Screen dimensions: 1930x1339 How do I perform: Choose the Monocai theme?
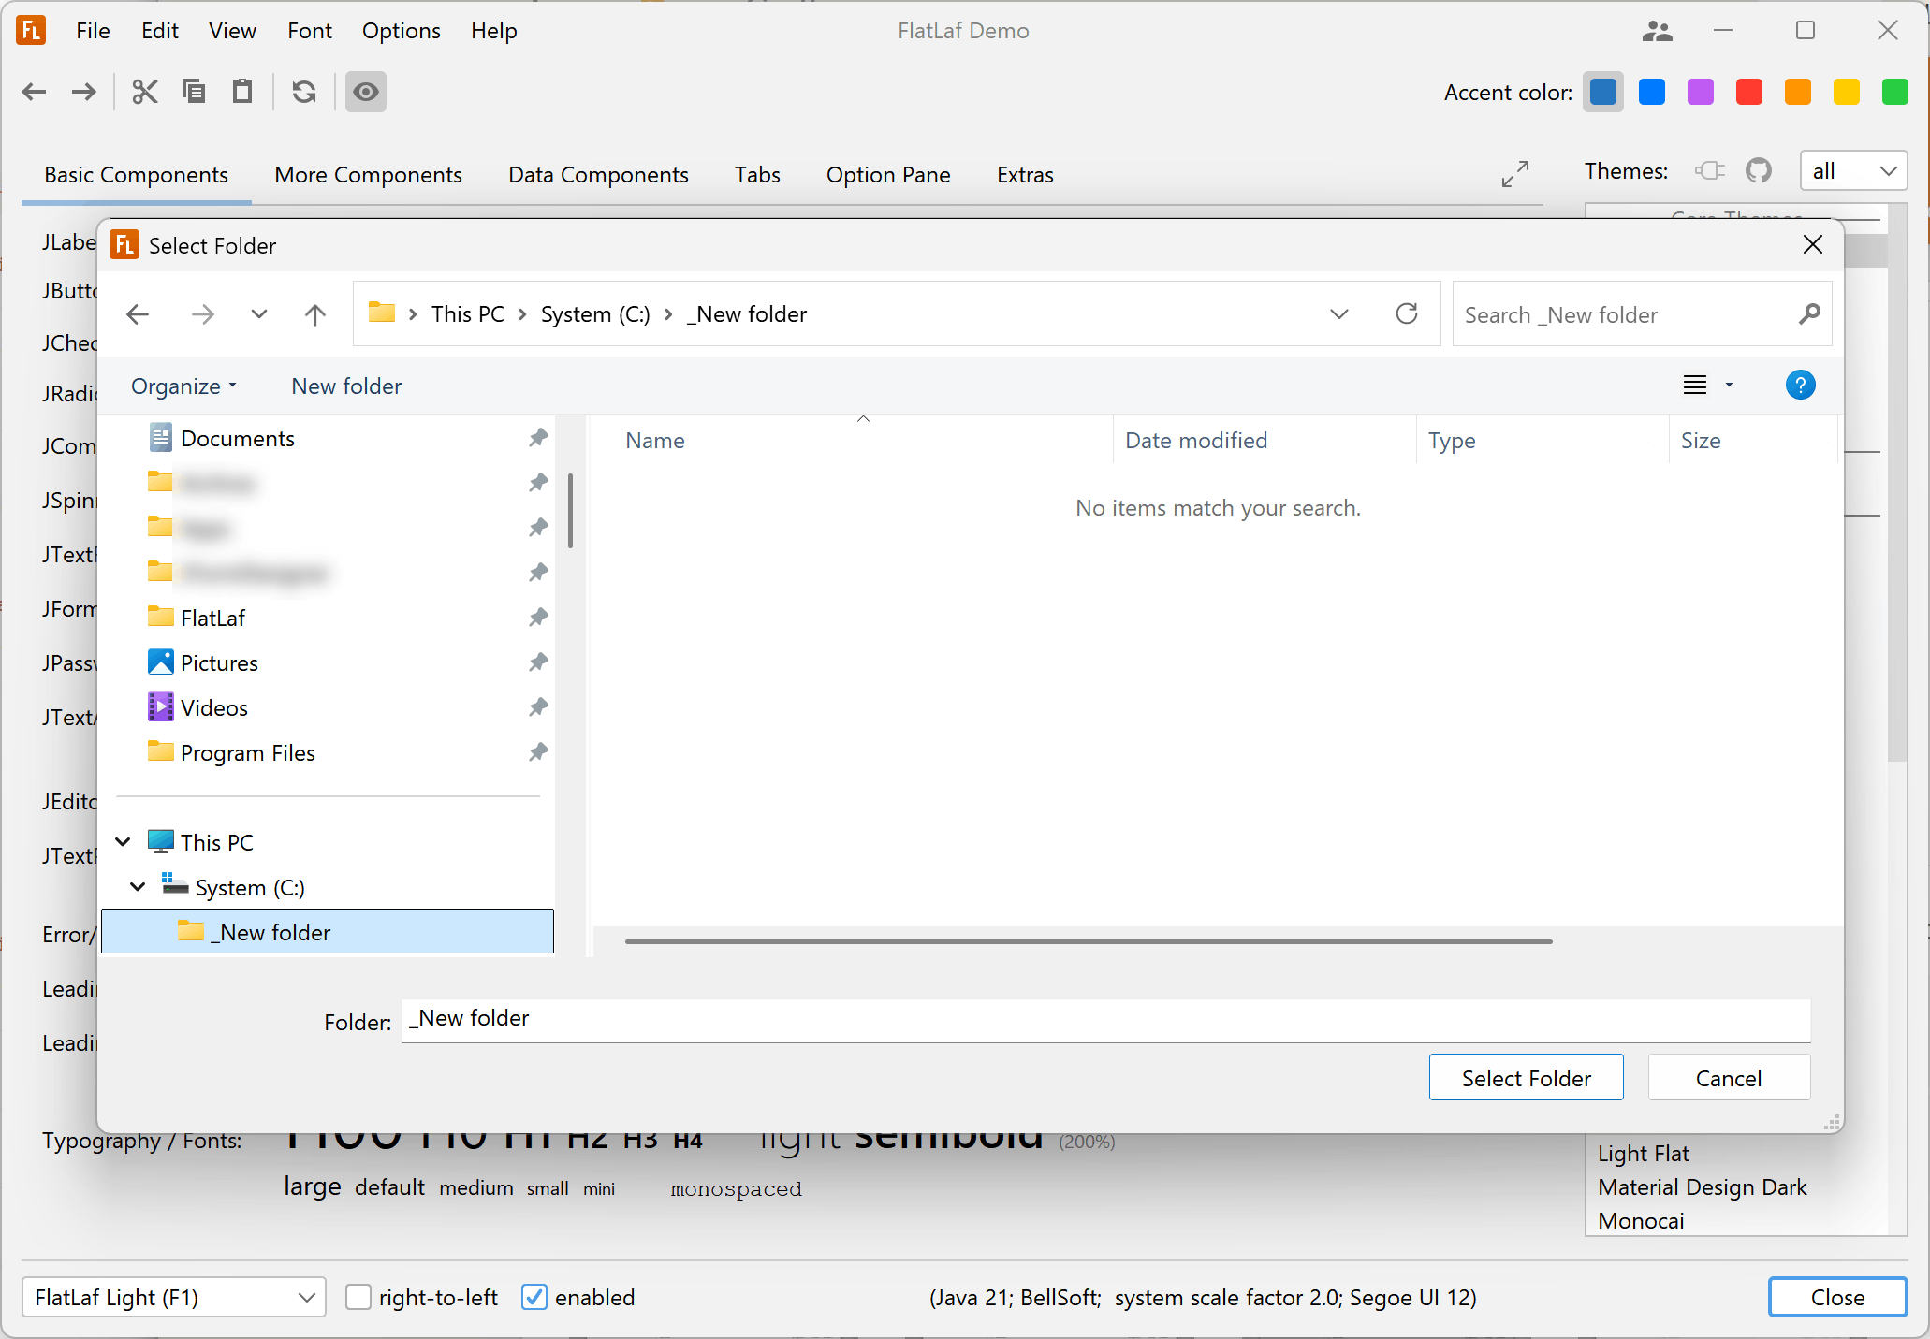pos(1641,1220)
